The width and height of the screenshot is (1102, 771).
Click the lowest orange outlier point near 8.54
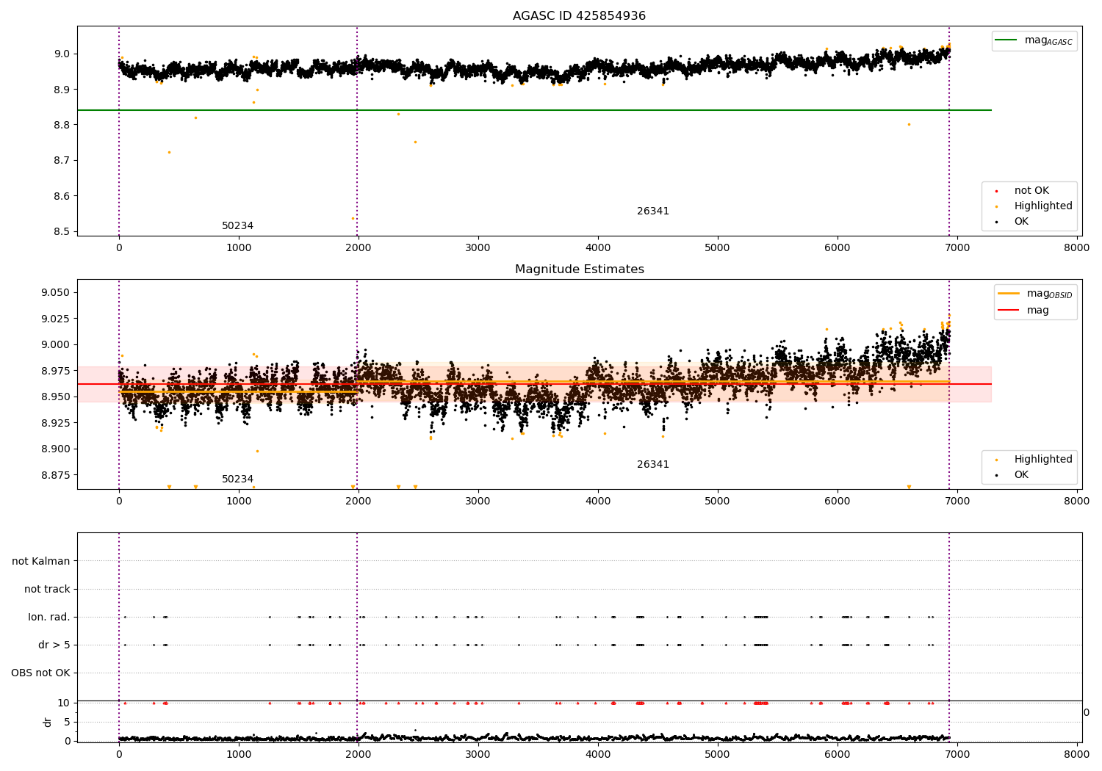(x=353, y=218)
